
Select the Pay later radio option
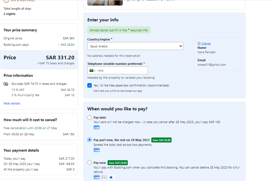(x=90, y=118)
